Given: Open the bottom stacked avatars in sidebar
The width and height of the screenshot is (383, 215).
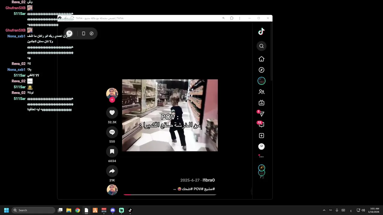Looking at the screenshot, I should pyautogui.click(x=262, y=171).
